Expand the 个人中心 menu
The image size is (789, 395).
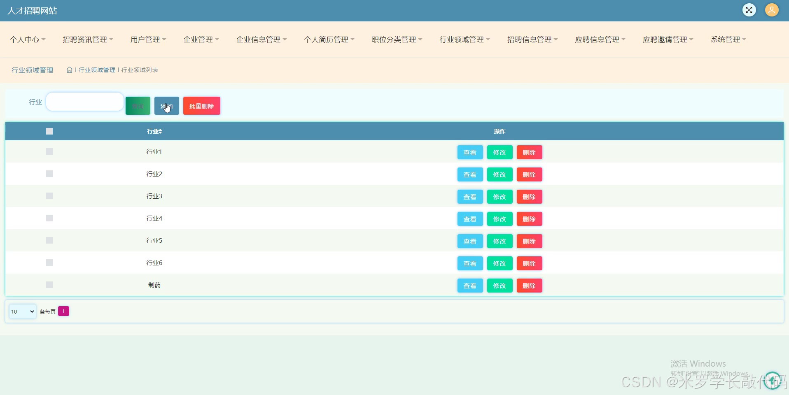click(x=28, y=39)
